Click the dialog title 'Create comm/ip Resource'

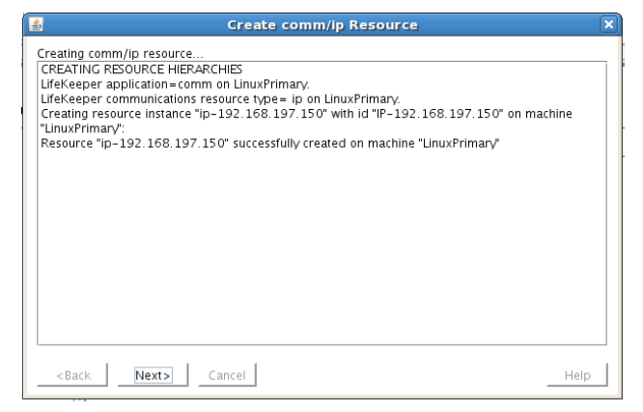[322, 25]
